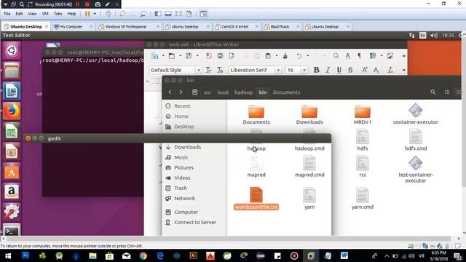Image resolution: width=466 pixels, height=262 pixels.
Task: Click the Paste clipboard icon in Writer
Action: point(268,55)
